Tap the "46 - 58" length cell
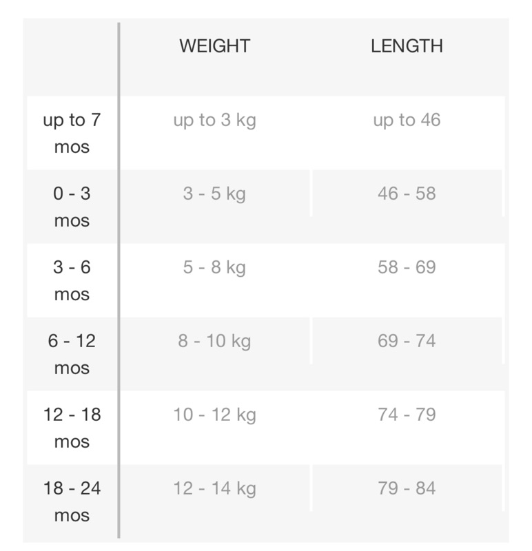 tap(407, 194)
